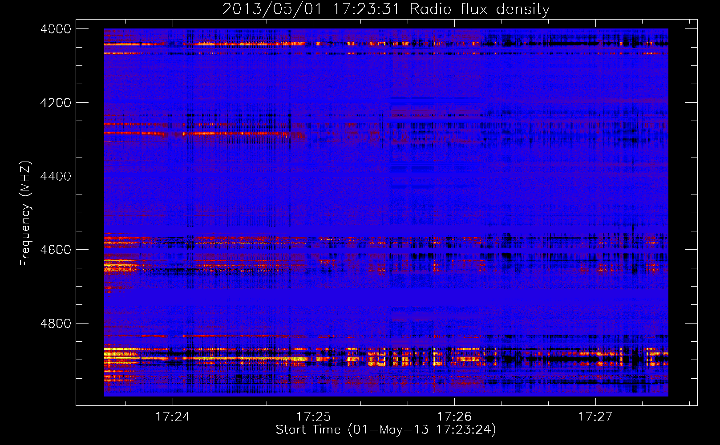
Task: Click the 17:24 time tick label
Action: [x=173, y=417]
